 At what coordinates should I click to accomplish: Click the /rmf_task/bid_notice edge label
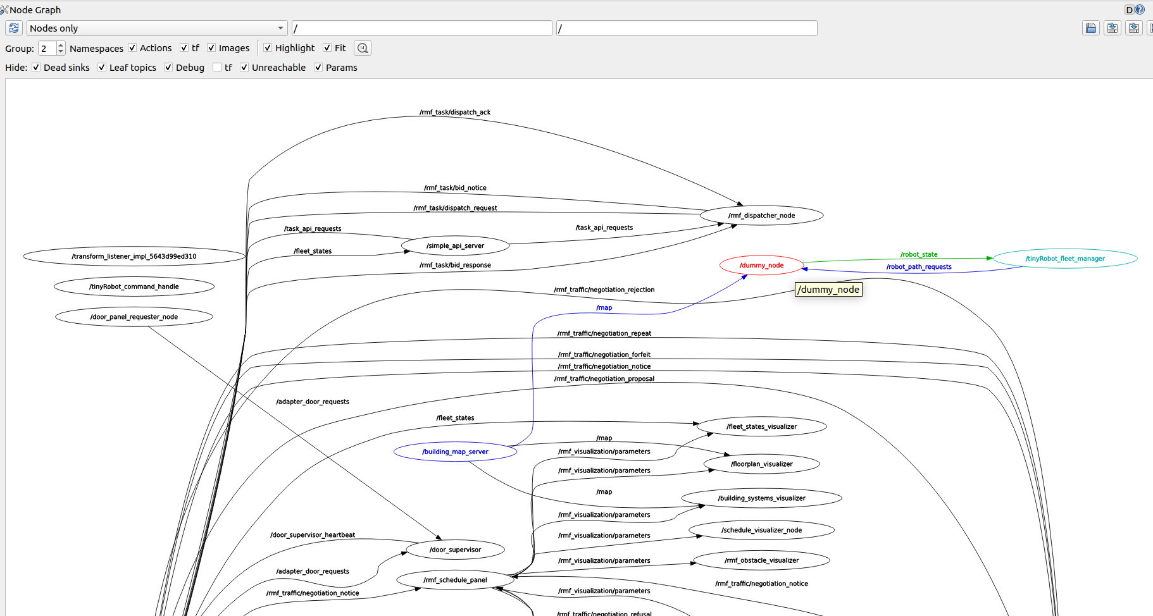click(x=455, y=188)
